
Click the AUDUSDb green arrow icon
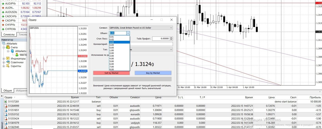click(x=3, y=12)
